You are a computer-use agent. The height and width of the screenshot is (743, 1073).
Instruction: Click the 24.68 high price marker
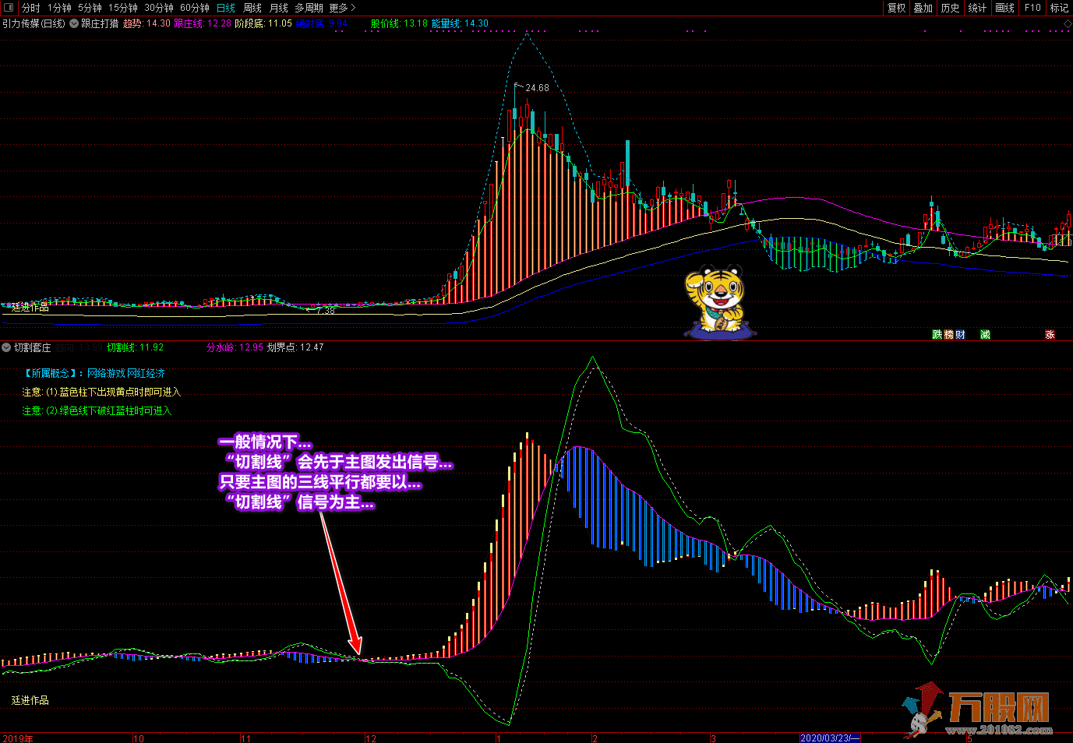(x=537, y=88)
